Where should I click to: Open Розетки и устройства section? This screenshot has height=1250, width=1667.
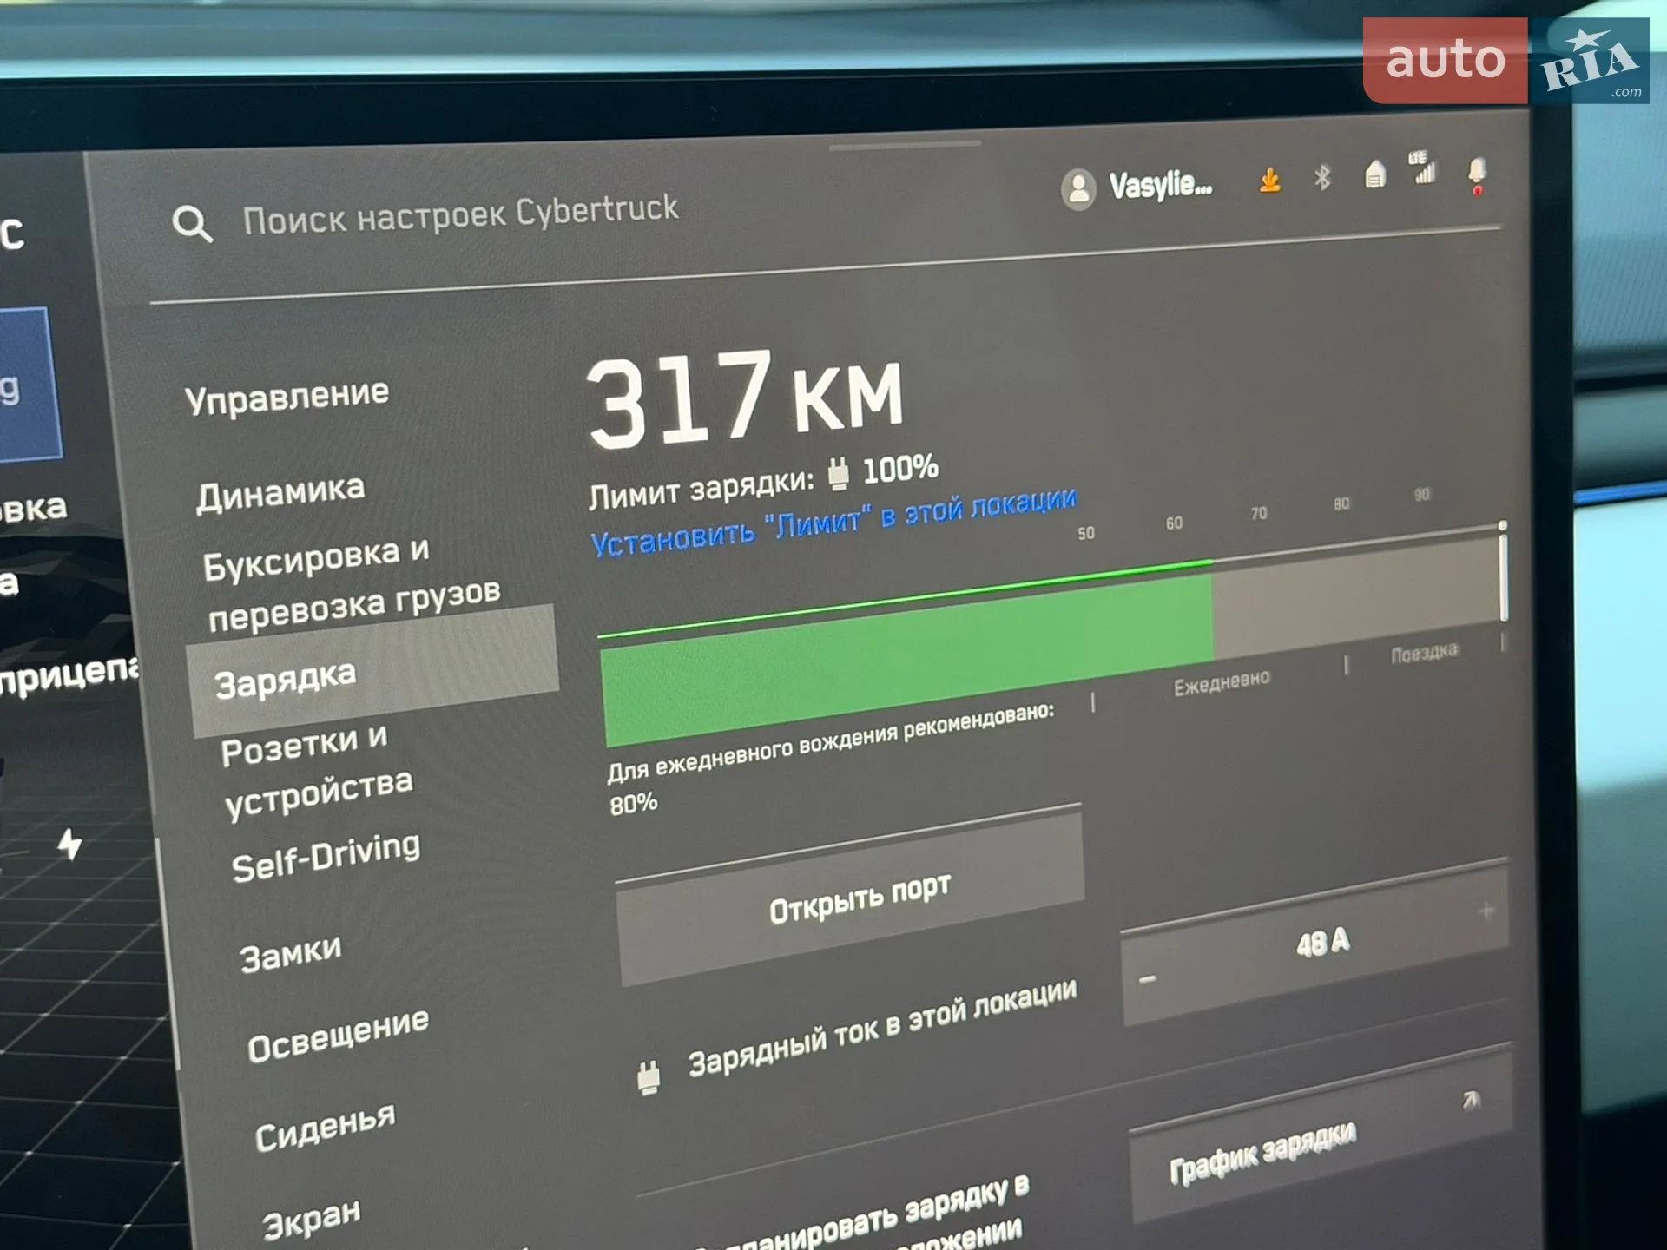pyautogui.click(x=317, y=770)
